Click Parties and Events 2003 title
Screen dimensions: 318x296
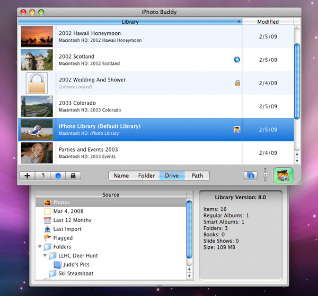click(x=88, y=150)
